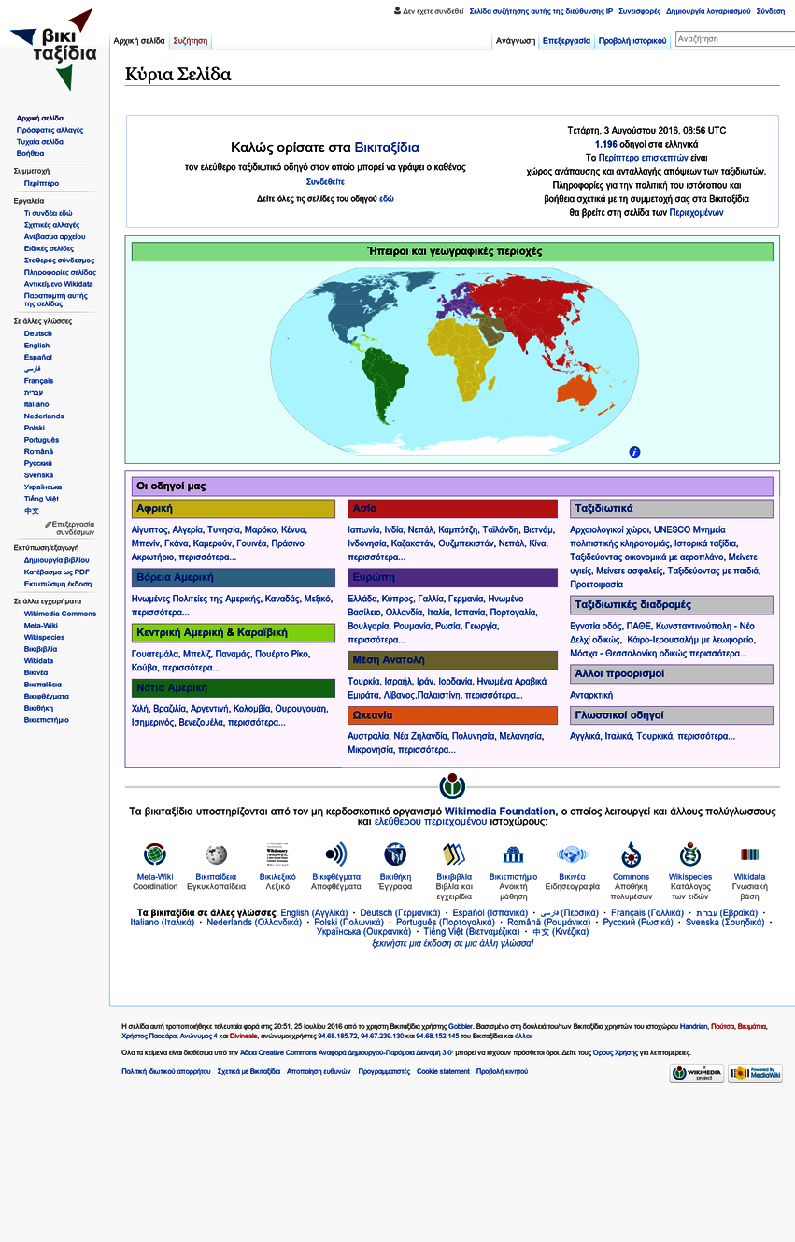
Task: Open the Wikimedia Commons icon
Action: click(631, 854)
